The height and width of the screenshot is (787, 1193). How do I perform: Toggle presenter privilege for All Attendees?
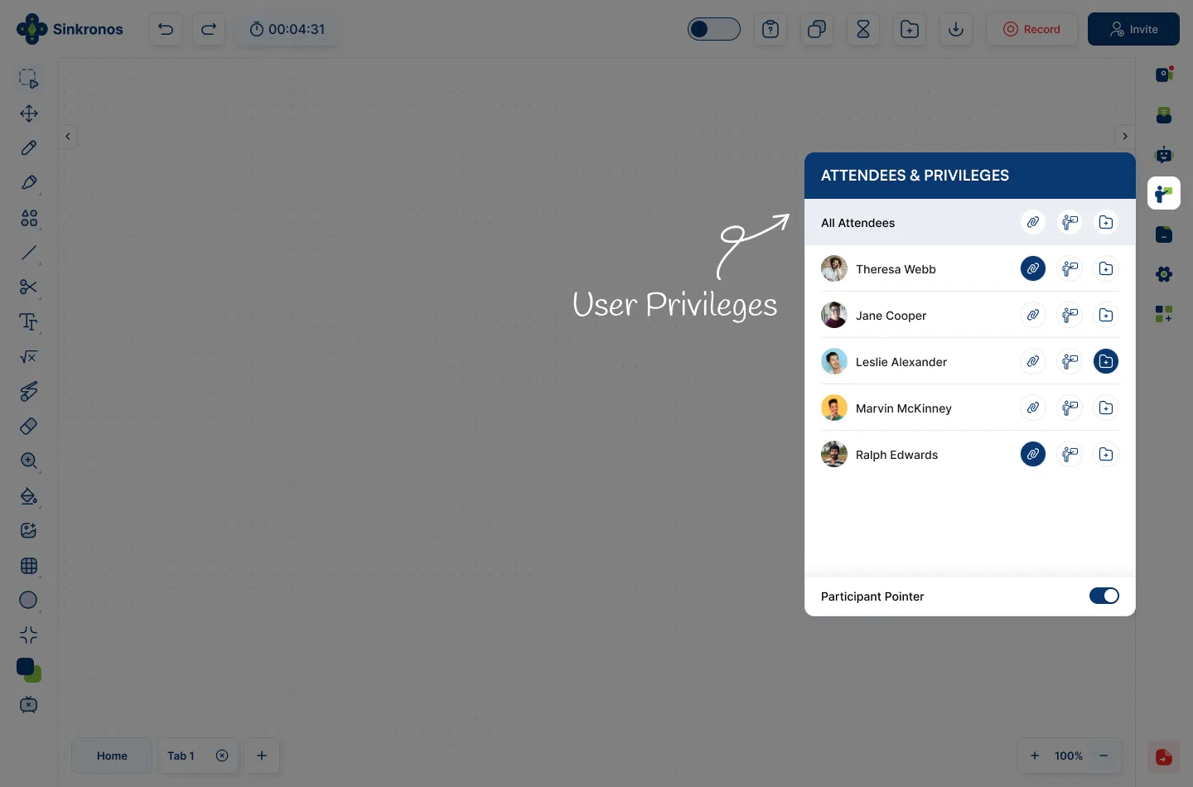click(1070, 222)
